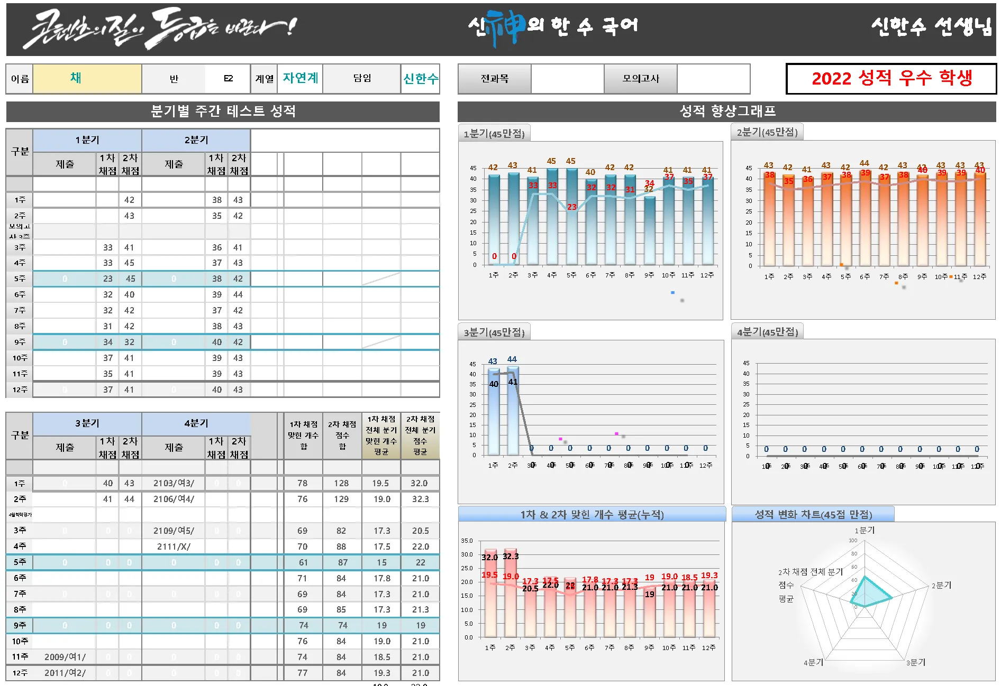Click the 2022 성적 우수 학생 banner
1001x686 pixels.
click(892, 77)
